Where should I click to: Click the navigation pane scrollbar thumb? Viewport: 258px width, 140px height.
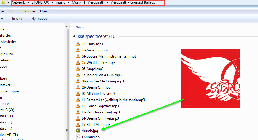click(67, 84)
